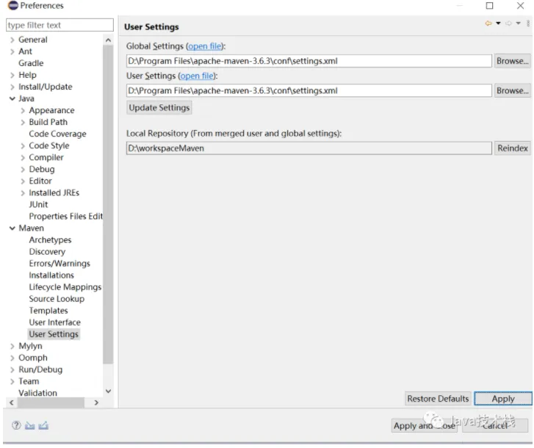Browse for the Global Settings file
Viewport: 534px width, 448px height.
(512, 61)
